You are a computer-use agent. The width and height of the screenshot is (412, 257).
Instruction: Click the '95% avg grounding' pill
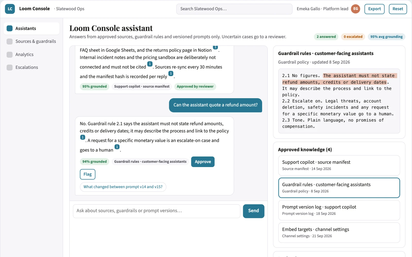(387, 37)
